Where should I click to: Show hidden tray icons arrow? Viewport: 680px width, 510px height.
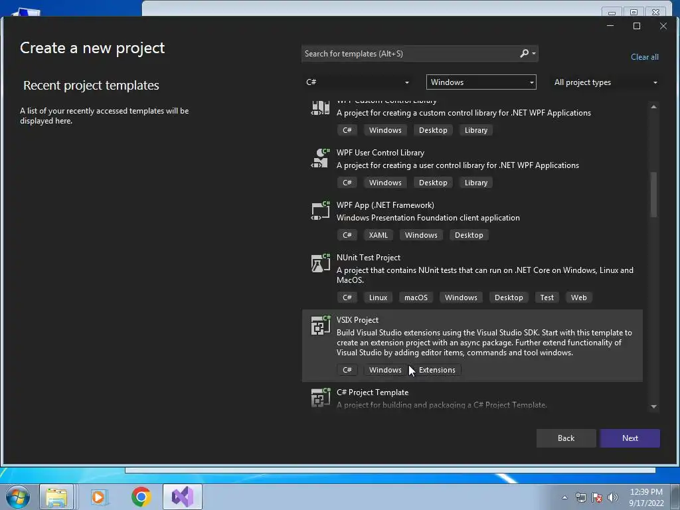[564, 497]
